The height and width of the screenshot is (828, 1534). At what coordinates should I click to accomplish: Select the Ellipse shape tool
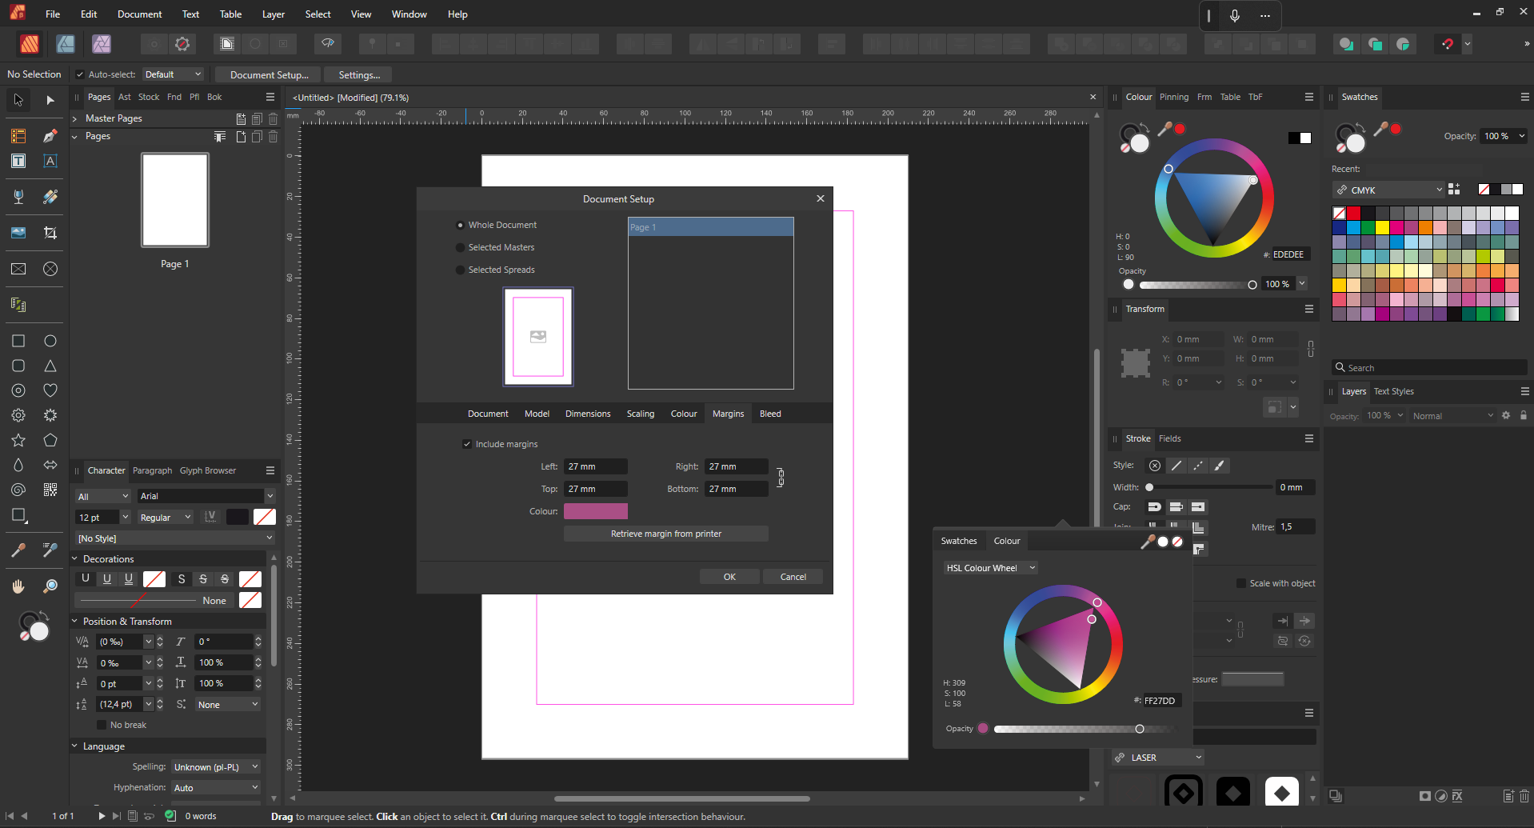tap(50, 341)
